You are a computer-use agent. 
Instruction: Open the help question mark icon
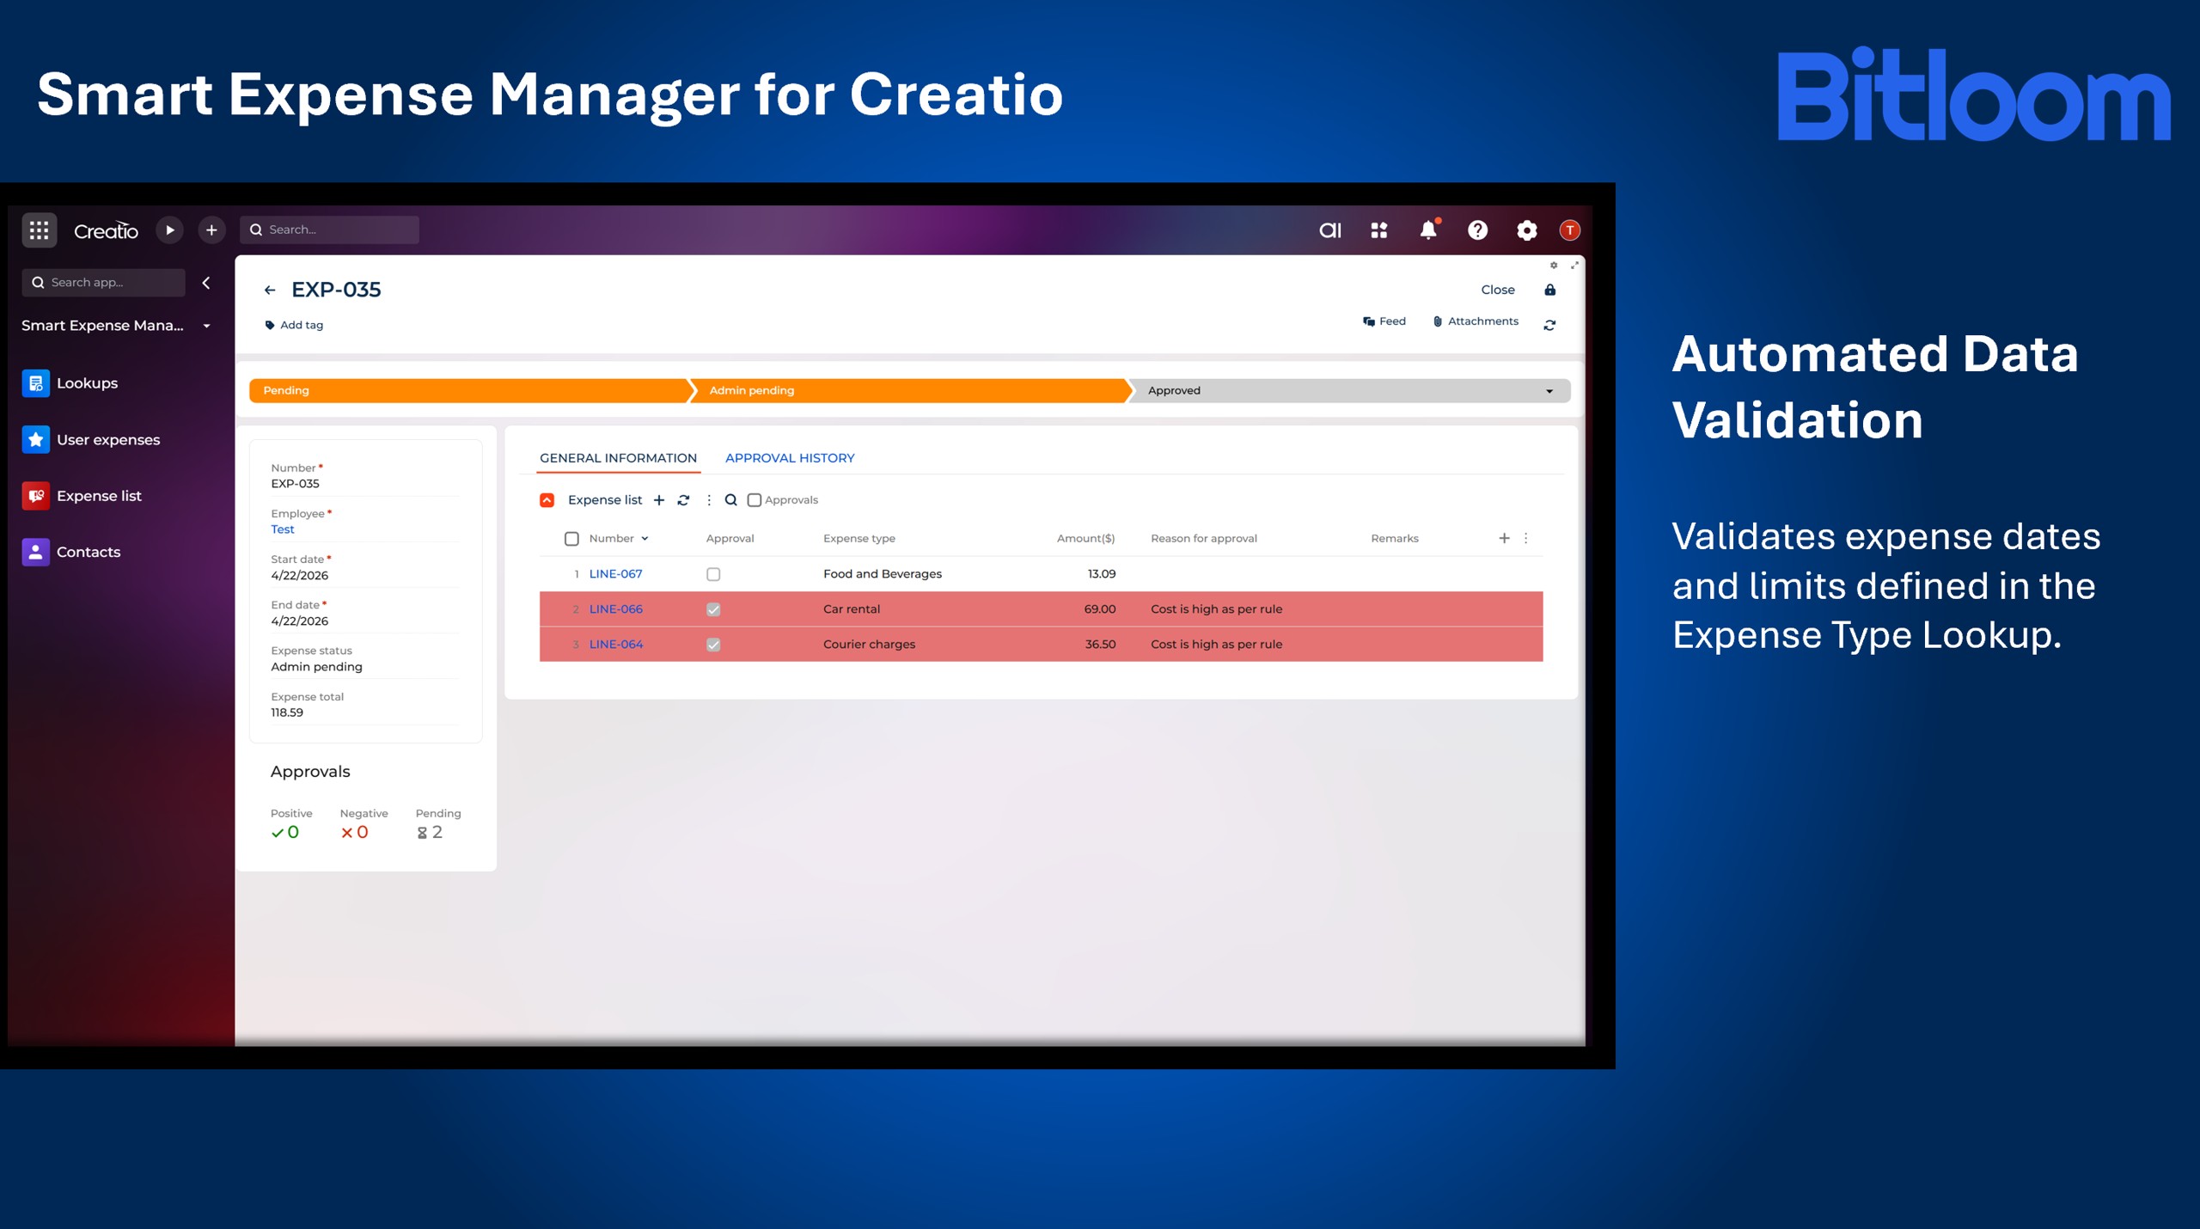pyautogui.click(x=1477, y=230)
